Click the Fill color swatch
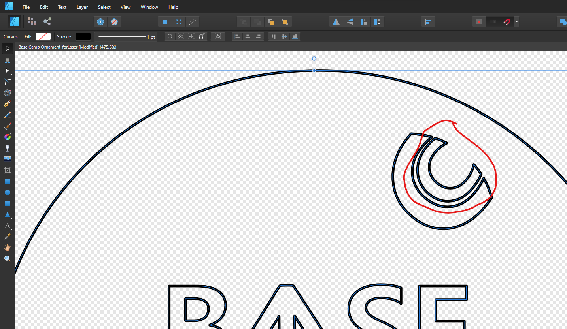Screen dimensions: 567x329 [43, 36]
